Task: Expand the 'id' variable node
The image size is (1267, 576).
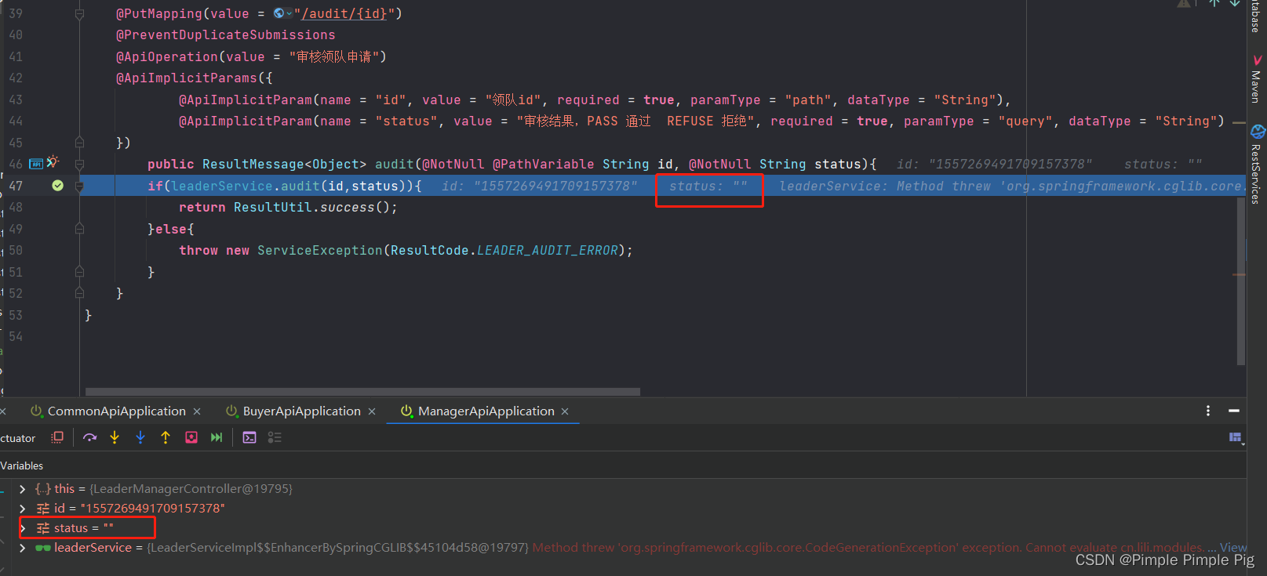Action: pyautogui.click(x=22, y=509)
